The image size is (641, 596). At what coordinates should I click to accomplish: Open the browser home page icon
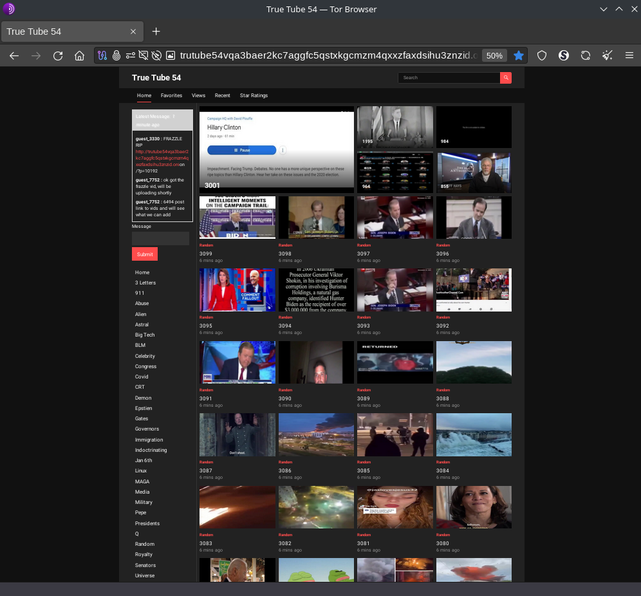79,55
